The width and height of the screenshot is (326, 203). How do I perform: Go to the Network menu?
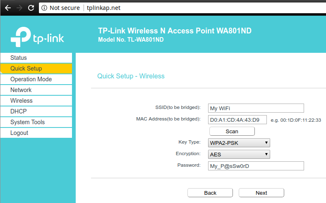(x=36, y=90)
